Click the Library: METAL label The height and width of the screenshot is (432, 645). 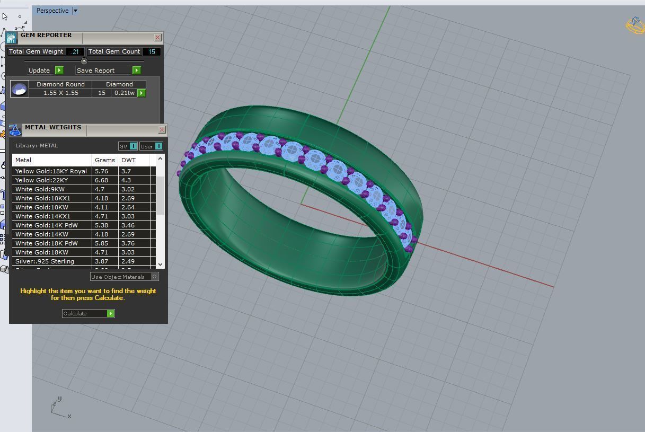(37, 146)
